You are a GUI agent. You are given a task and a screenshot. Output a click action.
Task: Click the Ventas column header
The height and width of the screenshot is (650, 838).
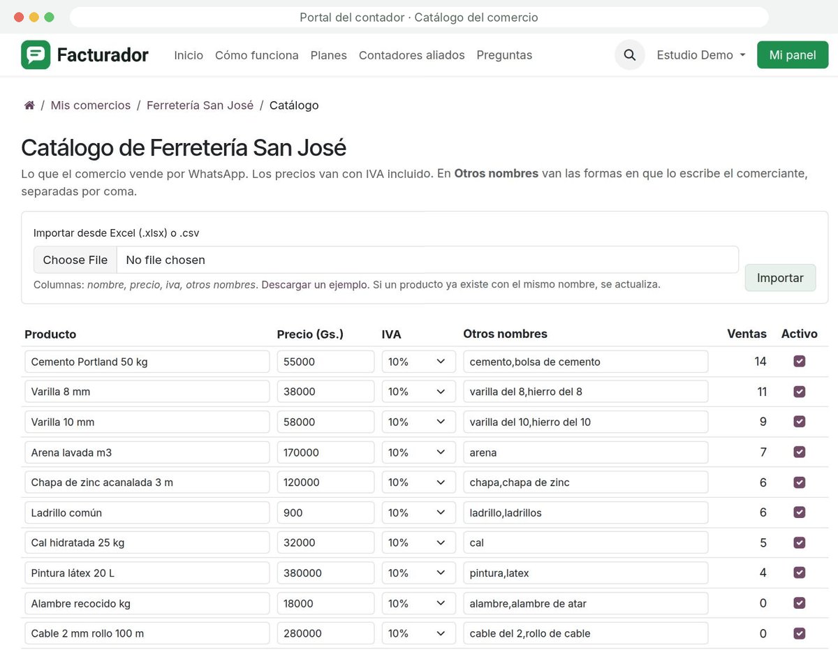click(x=747, y=334)
